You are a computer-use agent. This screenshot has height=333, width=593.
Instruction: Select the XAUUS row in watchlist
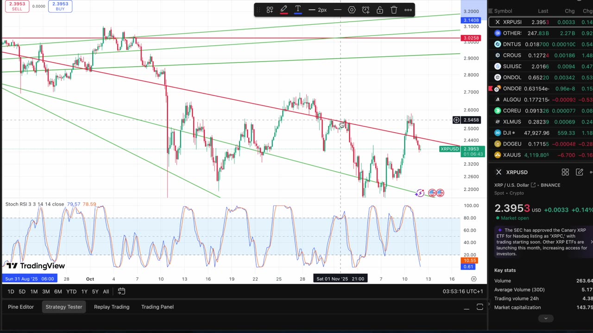pos(541,155)
